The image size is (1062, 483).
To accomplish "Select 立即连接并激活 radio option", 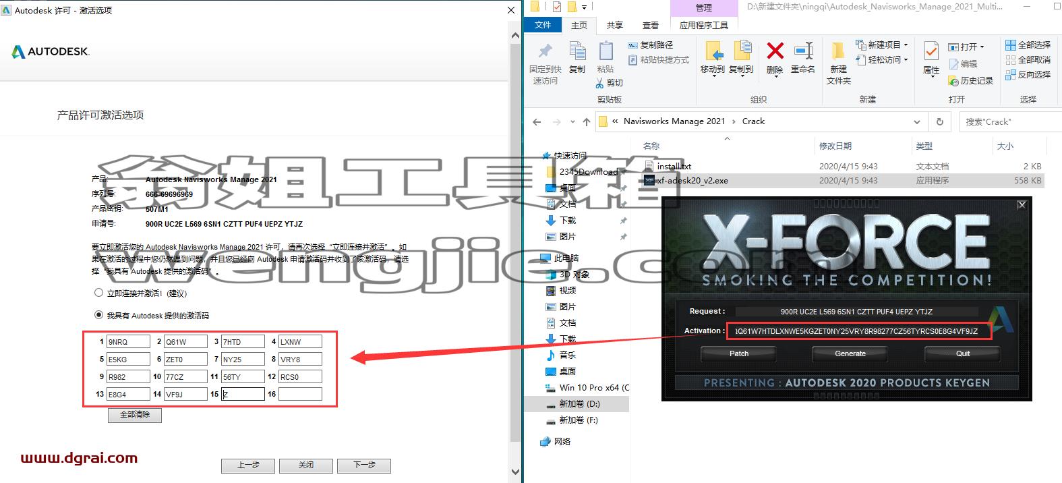I will point(99,293).
